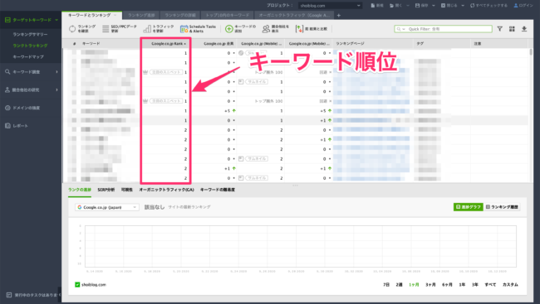This screenshot has width=540, height=304.
Task: Switch to the ランキング進捗 workspace tab
Action: 141,15
